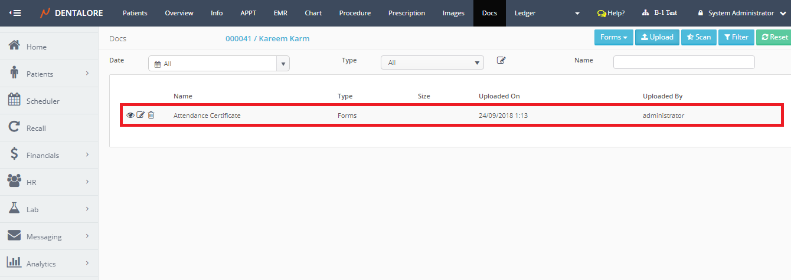Collapse the sidebar with the hamburger icon

pos(15,13)
